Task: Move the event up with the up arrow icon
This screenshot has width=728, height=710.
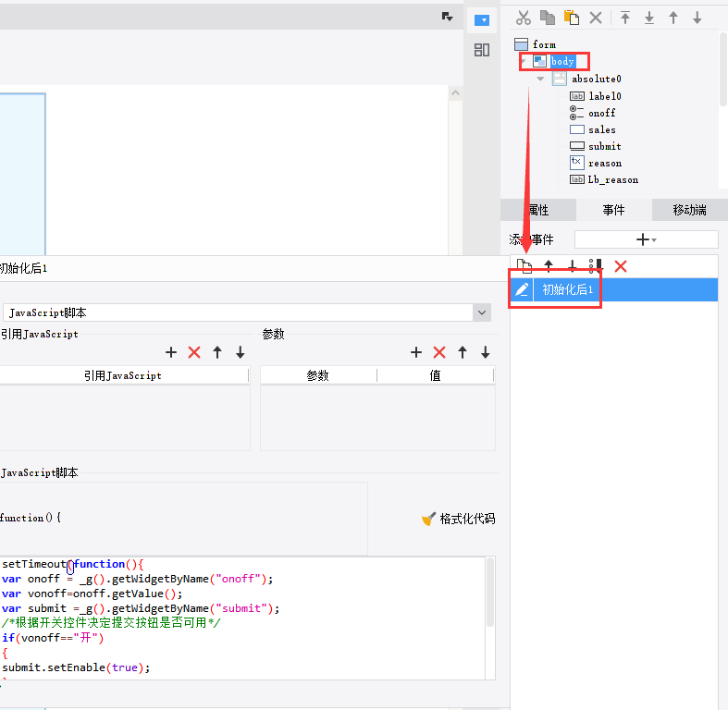Action: (x=549, y=266)
